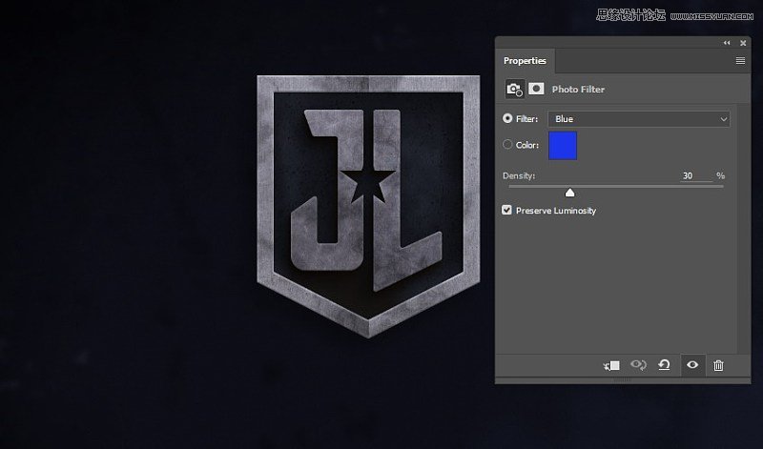
Task: Click the JL shield logo on canvas
Action: click(x=368, y=206)
